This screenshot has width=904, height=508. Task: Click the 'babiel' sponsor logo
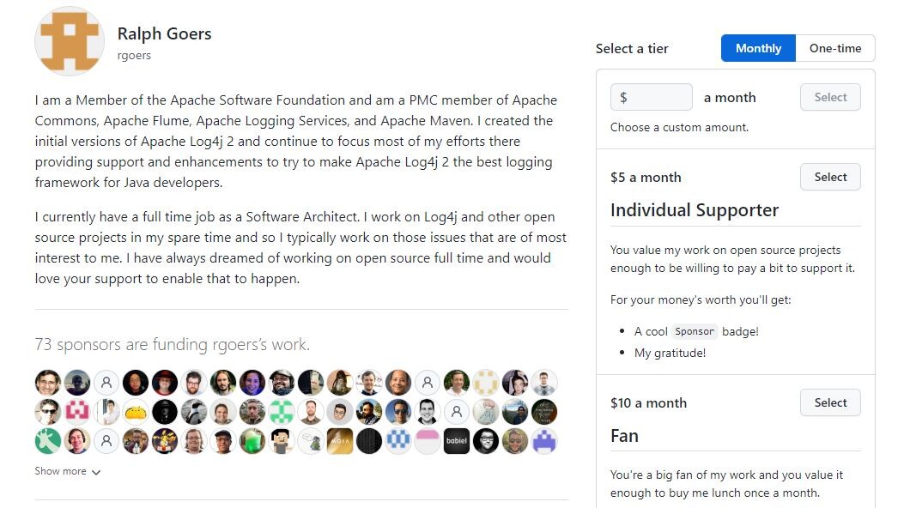[457, 441]
